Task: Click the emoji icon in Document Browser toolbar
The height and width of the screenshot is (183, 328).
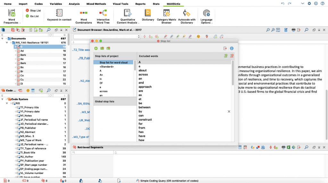Action: [x=198, y=36]
